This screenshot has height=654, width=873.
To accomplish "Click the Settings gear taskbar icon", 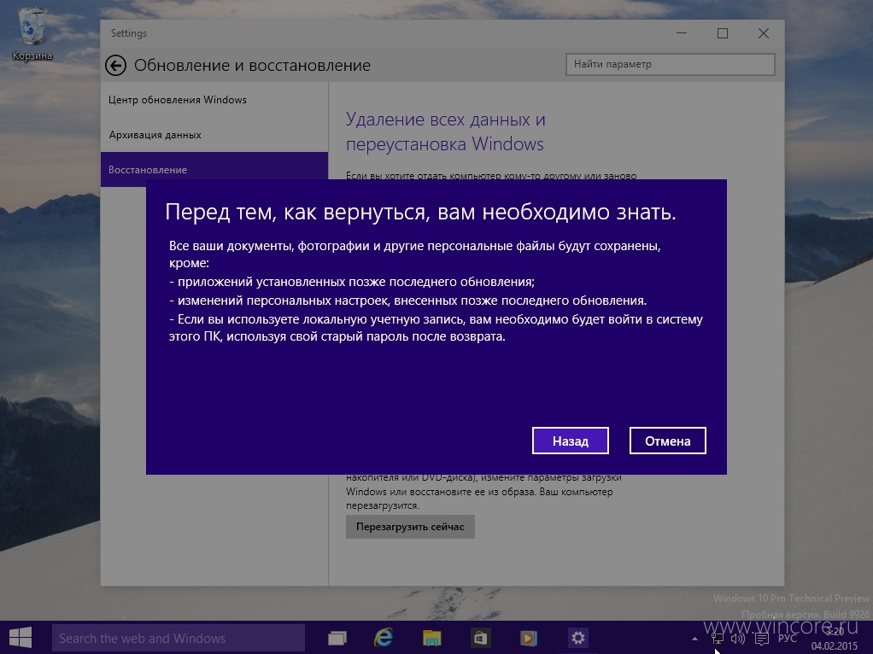I will (x=578, y=638).
